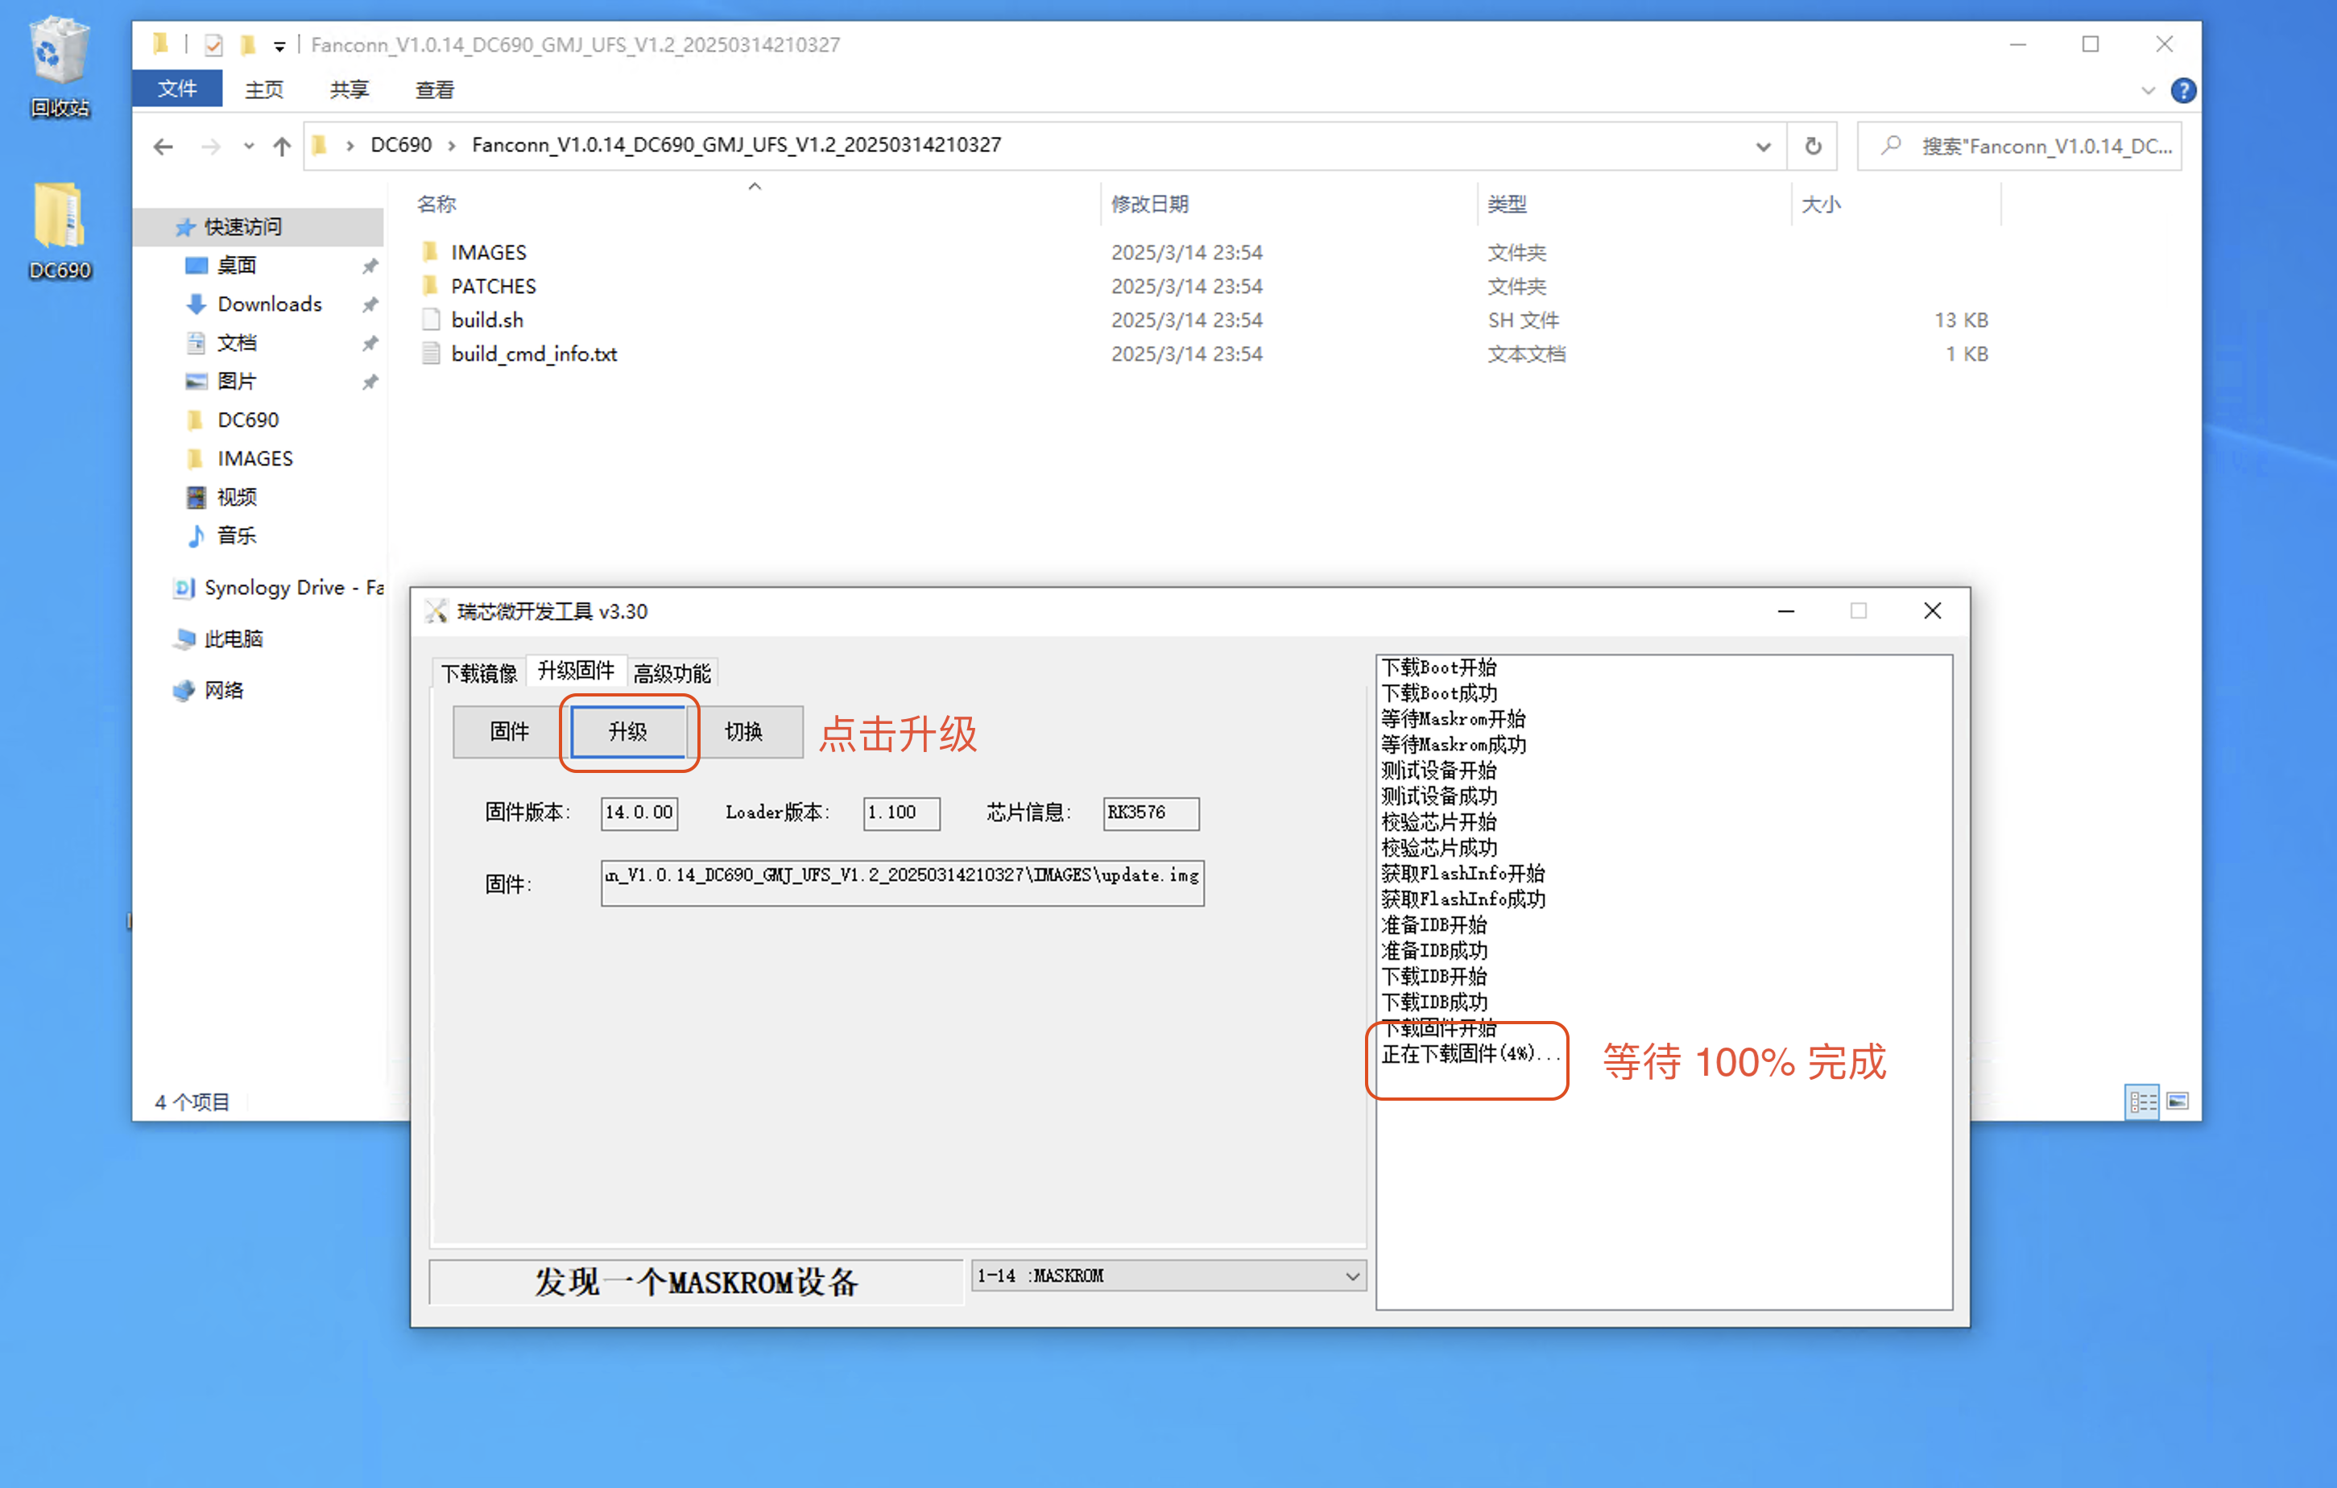Click the Explorer forward arrow
Screen dimensions: 2337x1488
[211, 147]
